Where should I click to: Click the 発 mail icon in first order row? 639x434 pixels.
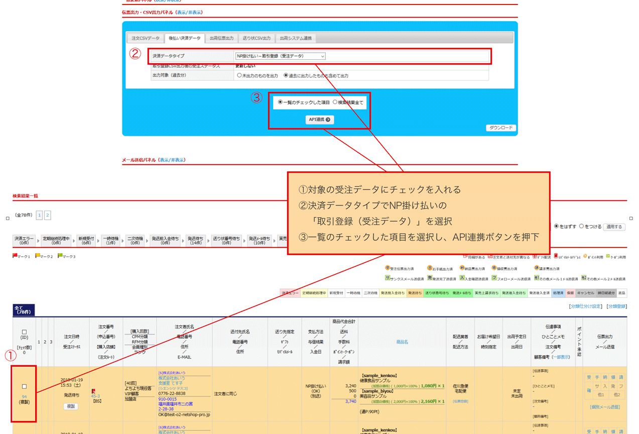(x=613, y=386)
